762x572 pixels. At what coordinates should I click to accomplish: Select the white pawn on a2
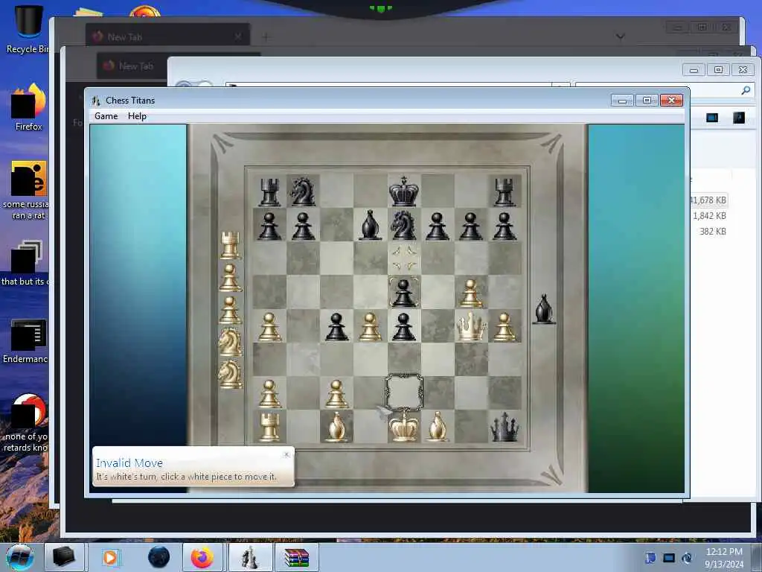pos(269,393)
